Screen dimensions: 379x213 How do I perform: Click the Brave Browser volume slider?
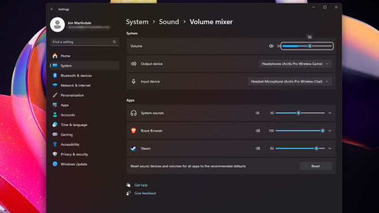(300, 131)
